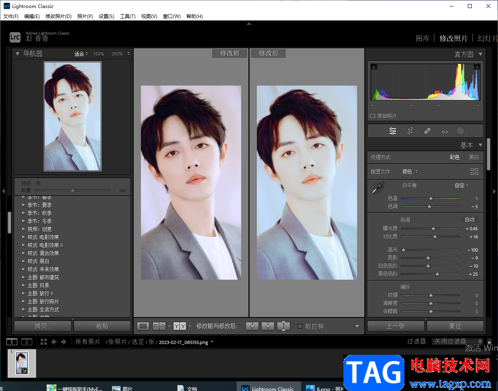
Task: Open the 关闭过滤器 filter dropdown
Action: [457, 341]
